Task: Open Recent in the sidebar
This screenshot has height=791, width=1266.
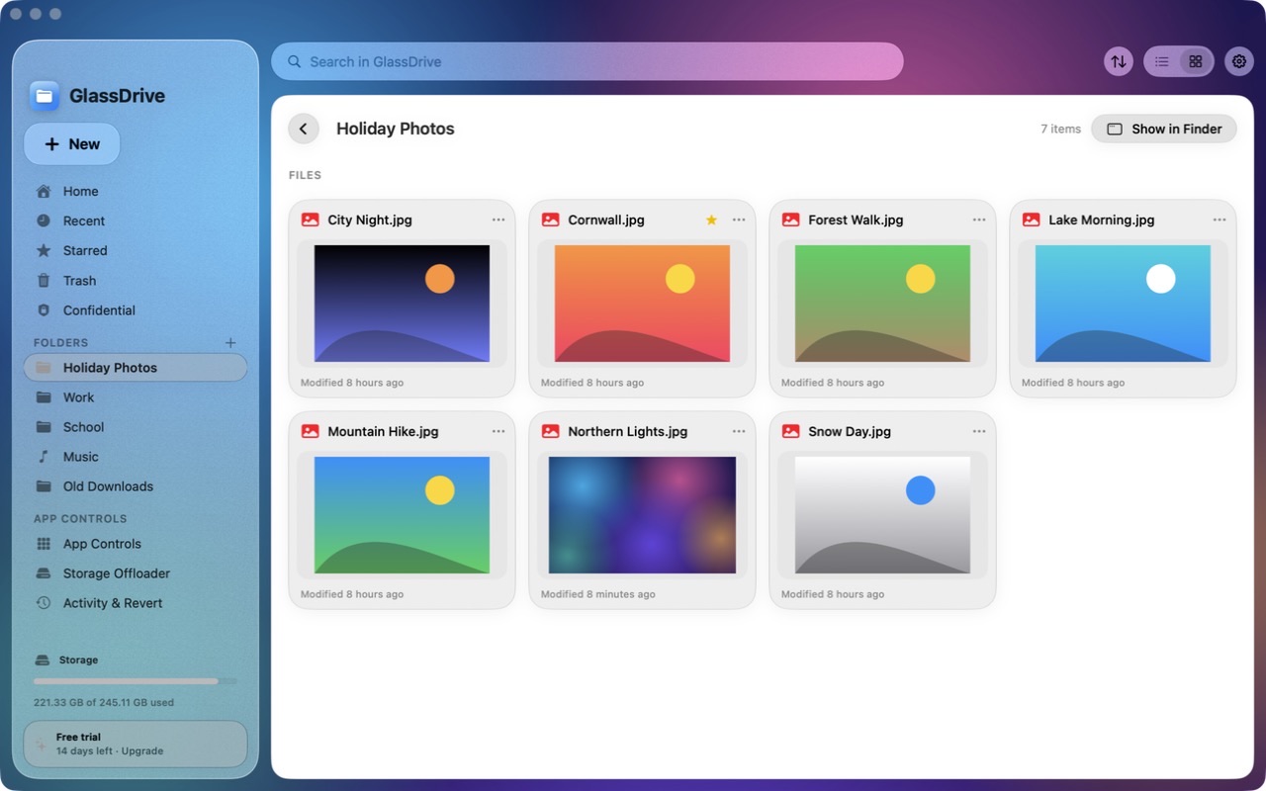Action: pyautogui.click(x=136, y=221)
